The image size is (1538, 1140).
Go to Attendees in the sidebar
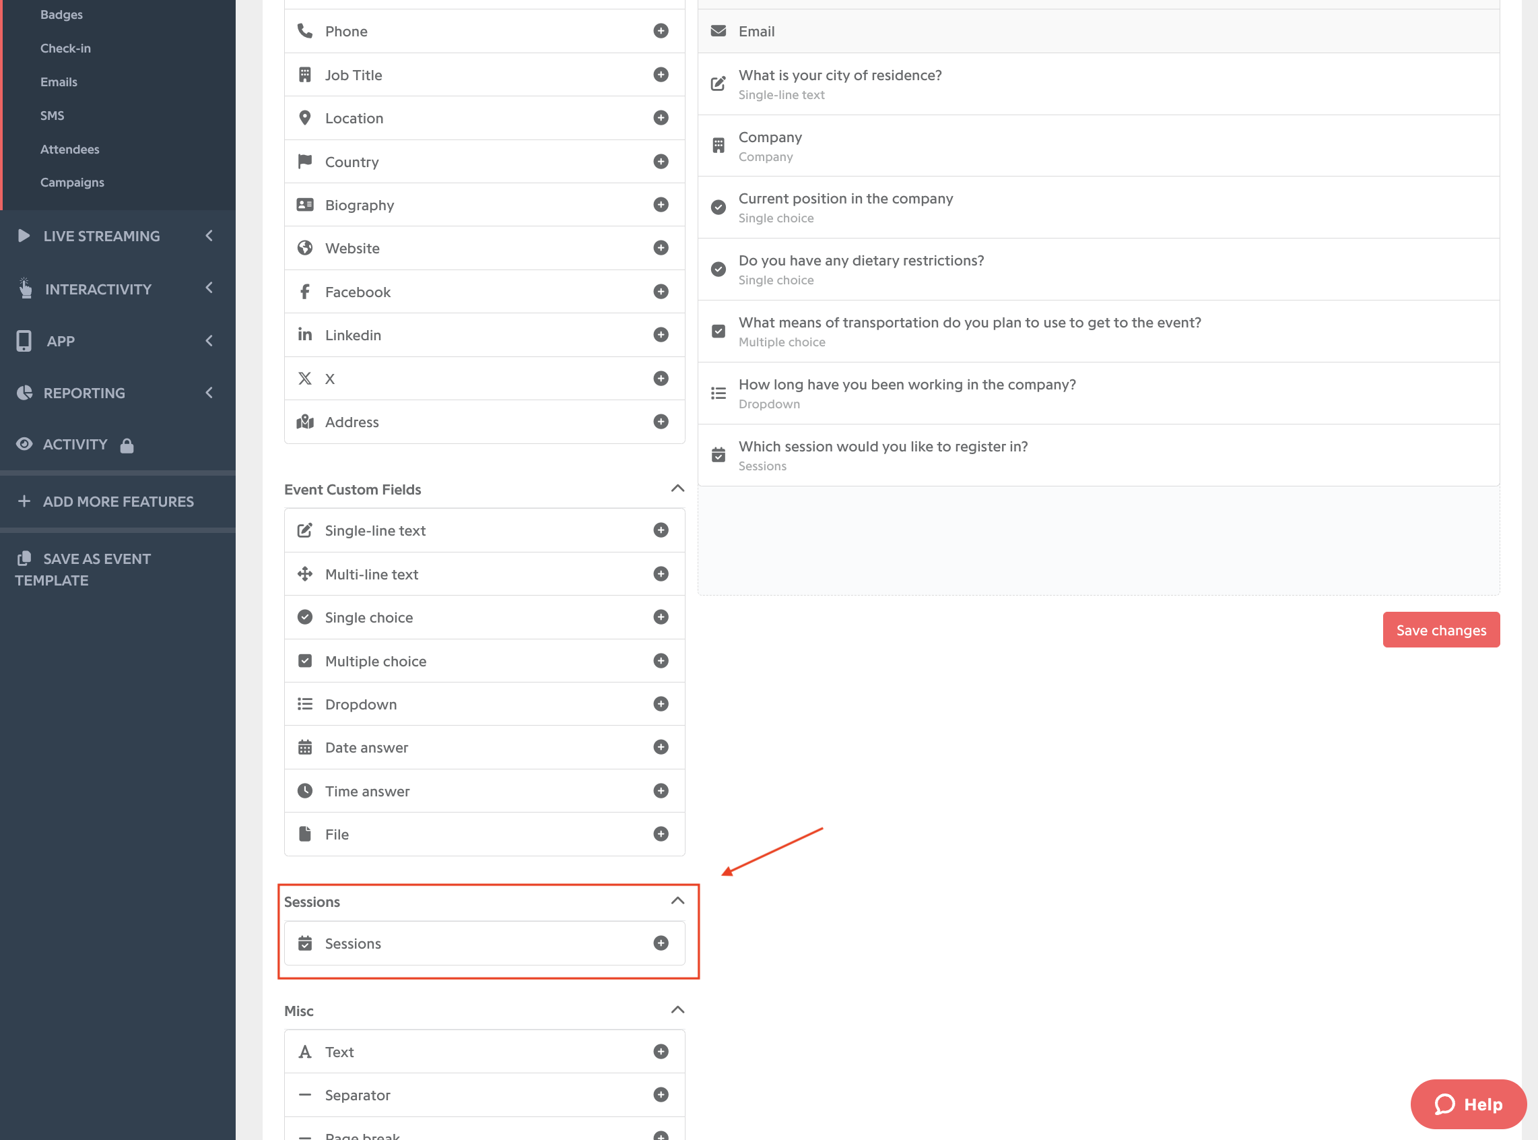[69, 149]
